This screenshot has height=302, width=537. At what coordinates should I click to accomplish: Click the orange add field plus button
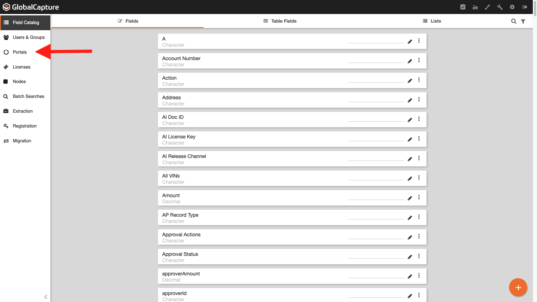click(518, 287)
